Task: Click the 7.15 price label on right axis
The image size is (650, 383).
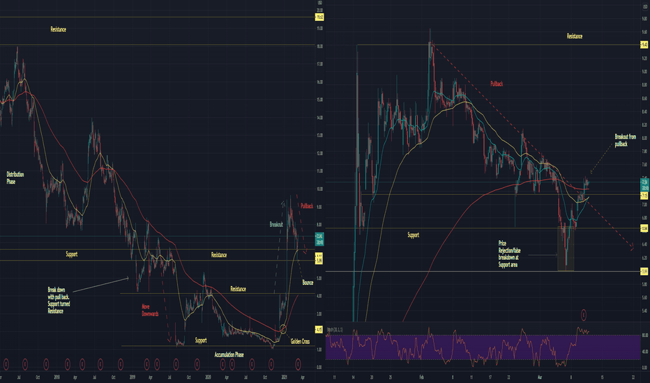Action: point(644,195)
